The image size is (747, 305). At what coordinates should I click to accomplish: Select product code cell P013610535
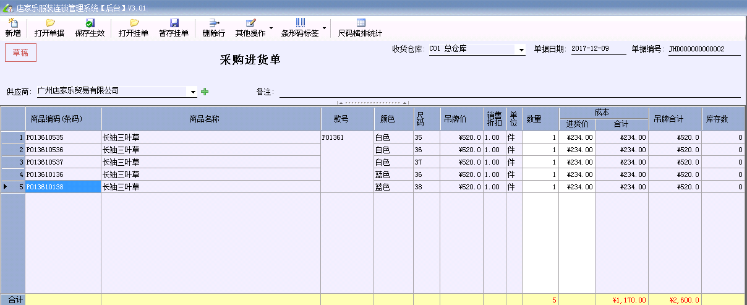click(62, 137)
